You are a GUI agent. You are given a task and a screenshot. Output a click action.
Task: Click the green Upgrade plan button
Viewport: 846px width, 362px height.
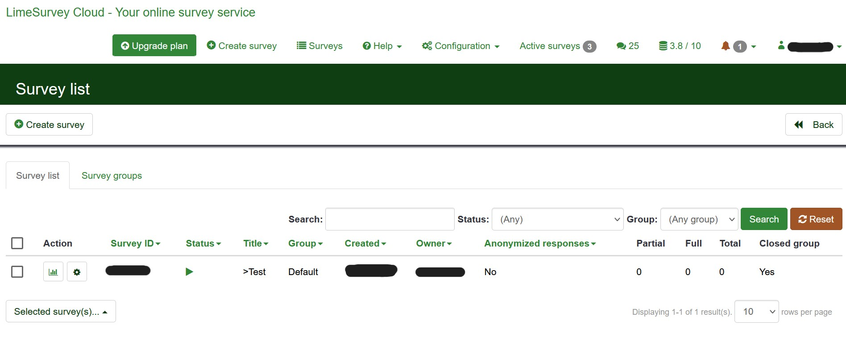tap(154, 45)
